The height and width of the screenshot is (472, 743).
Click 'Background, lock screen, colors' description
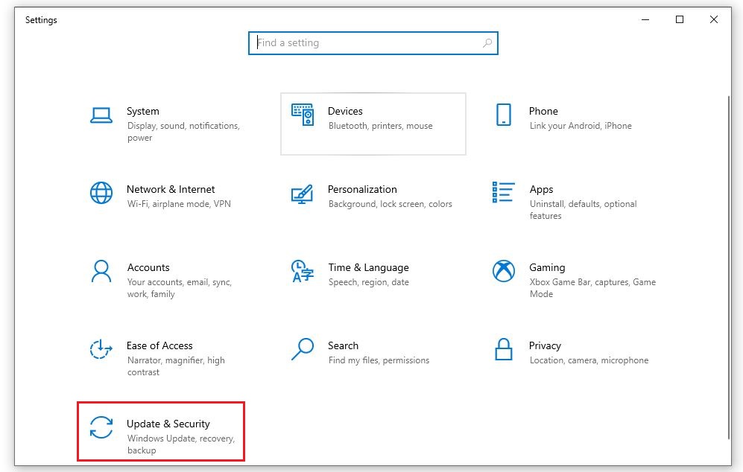[390, 204]
